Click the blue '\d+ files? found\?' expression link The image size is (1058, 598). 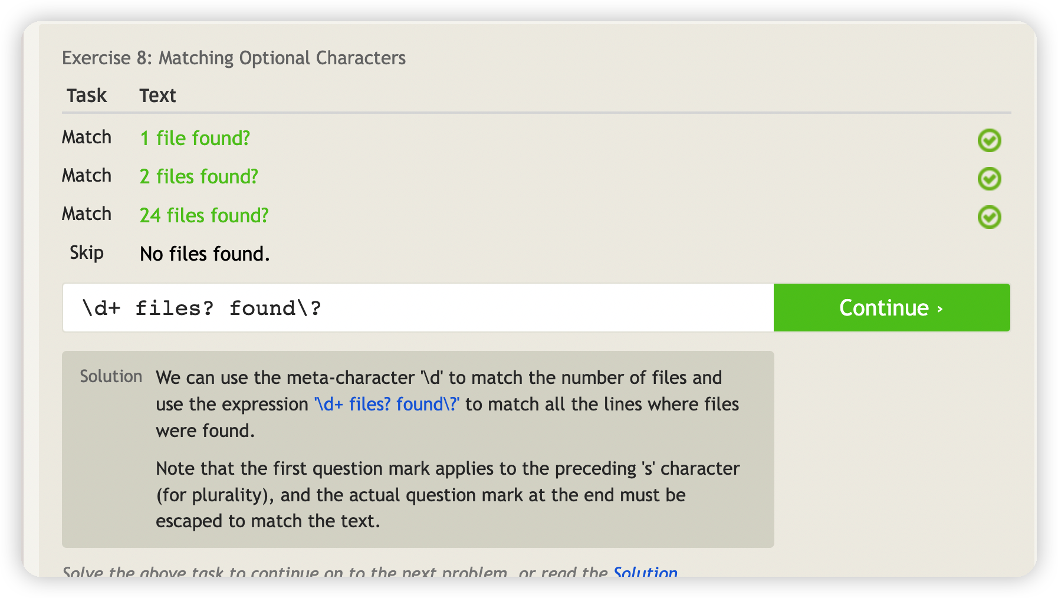[387, 405]
